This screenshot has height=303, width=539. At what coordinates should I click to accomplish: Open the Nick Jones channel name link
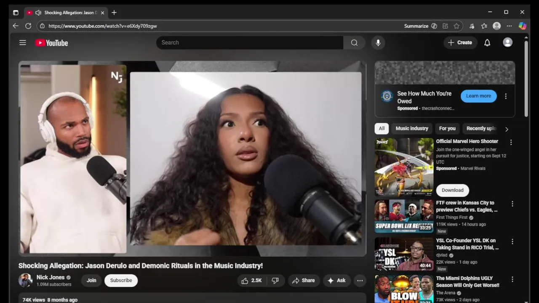pyautogui.click(x=51, y=277)
